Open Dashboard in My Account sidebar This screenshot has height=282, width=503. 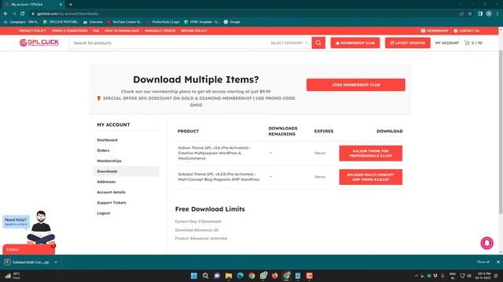107,140
